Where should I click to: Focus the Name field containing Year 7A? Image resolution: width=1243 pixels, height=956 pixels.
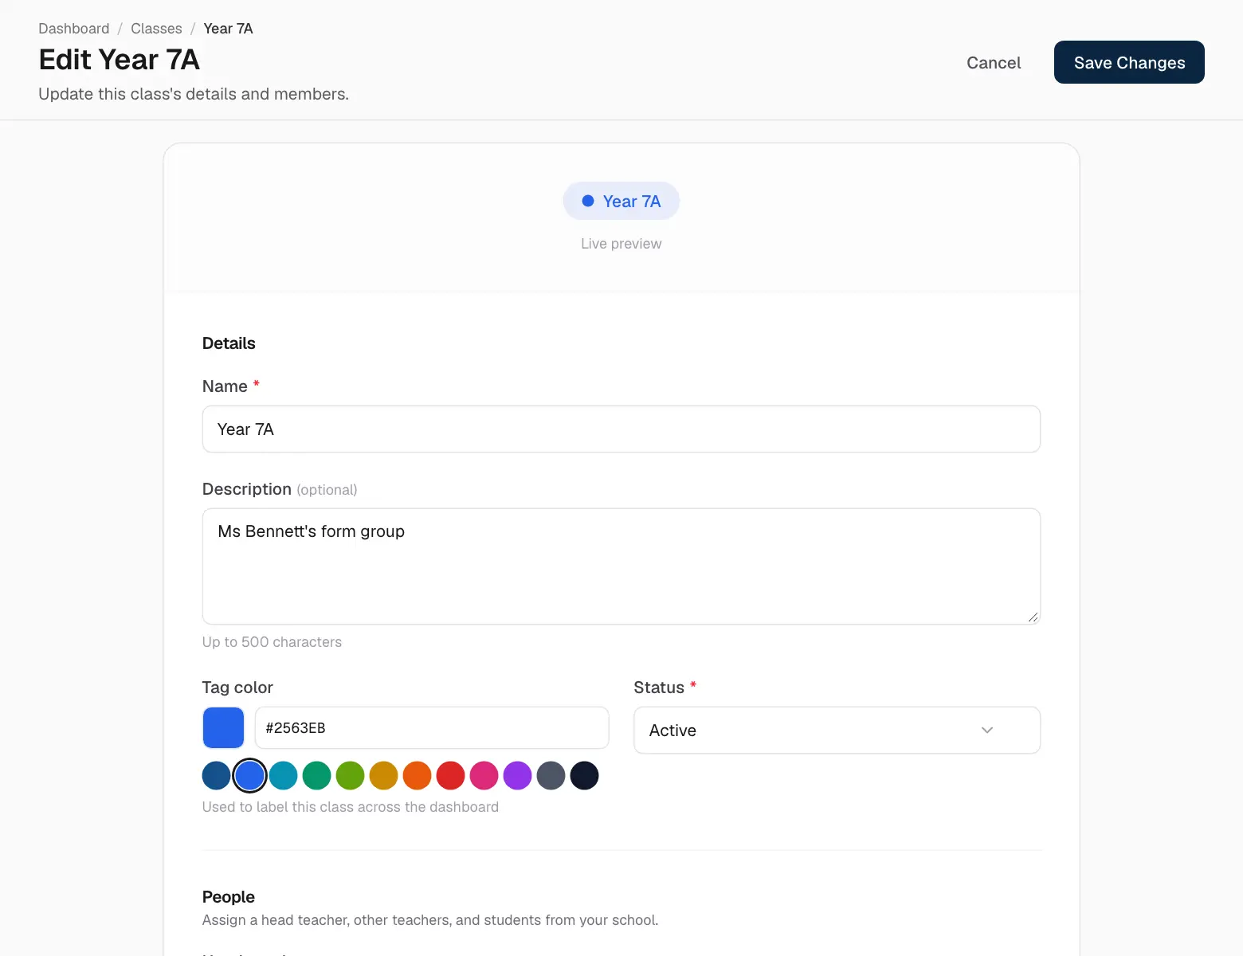click(x=621, y=429)
